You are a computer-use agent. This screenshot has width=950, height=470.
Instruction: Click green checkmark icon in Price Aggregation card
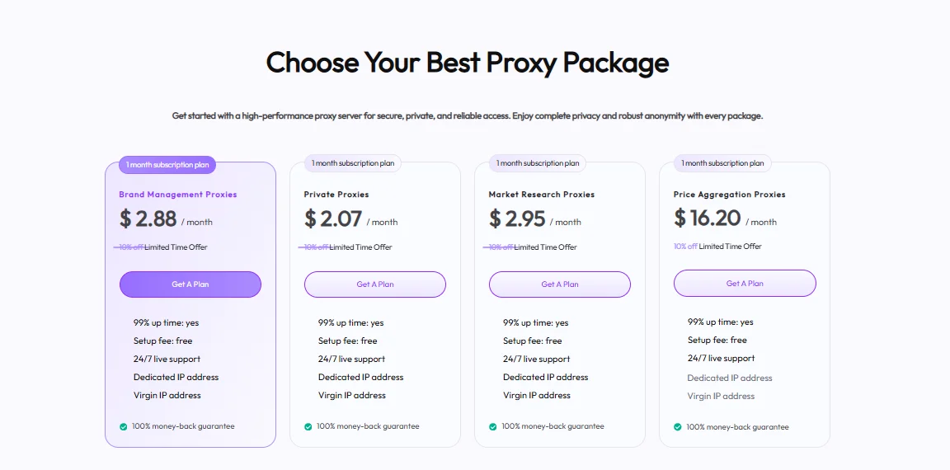(677, 427)
